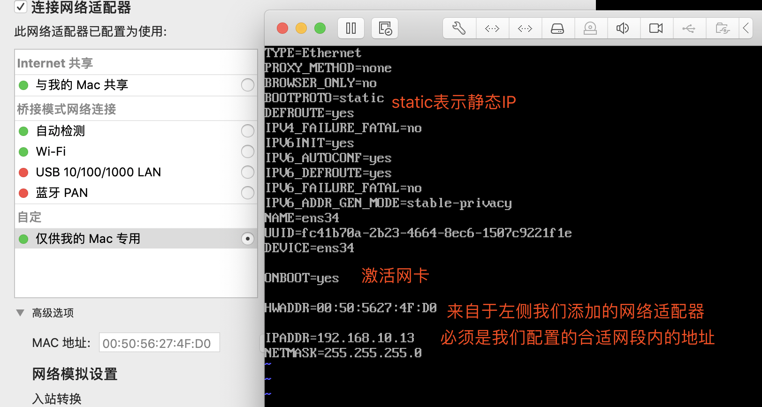Click the 蓝牙 PAN label
The height and width of the screenshot is (407, 762).
pos(61,193)
